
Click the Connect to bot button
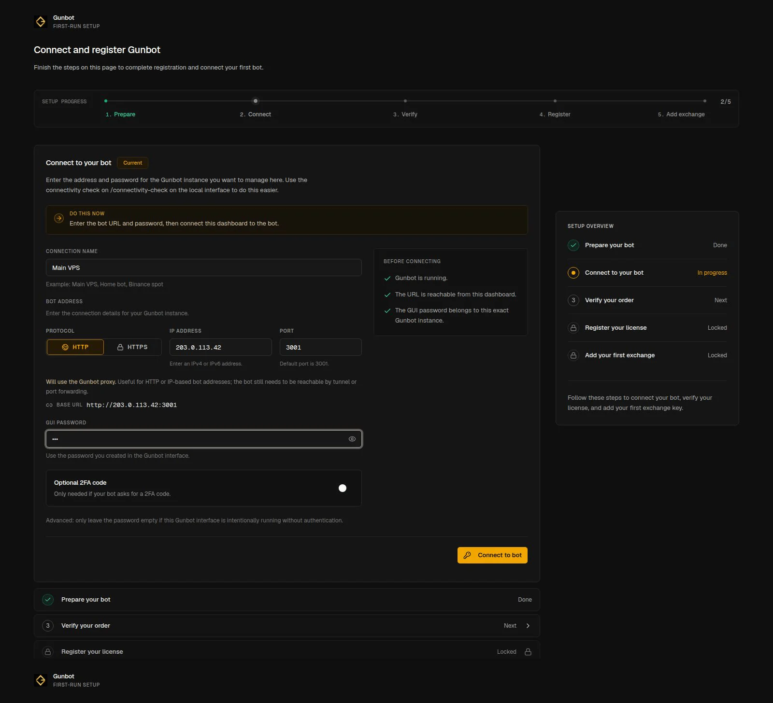(x=492, y=555)
